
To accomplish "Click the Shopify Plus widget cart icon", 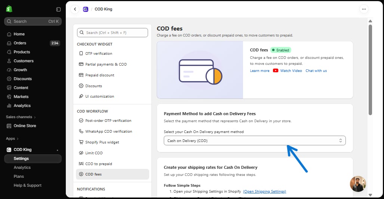I will [x=81, y=142].
